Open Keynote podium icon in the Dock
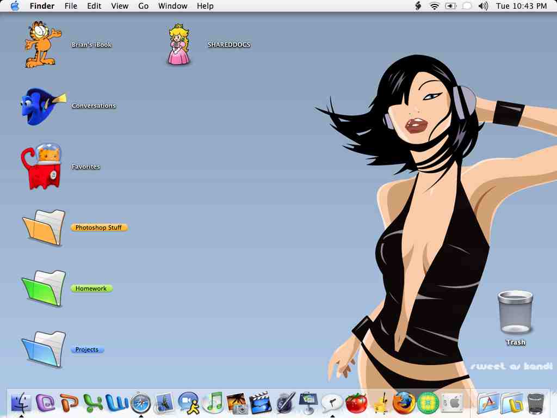Viewport: 557px width, 418px height. pos(308,403)
